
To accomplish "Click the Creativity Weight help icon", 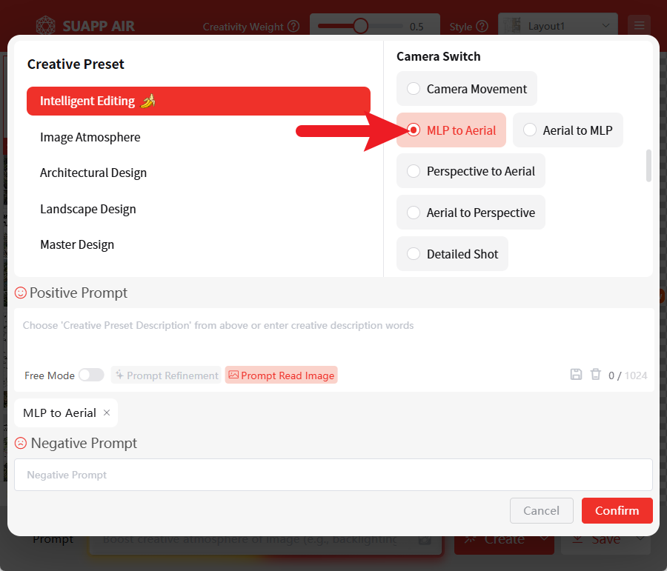I will click(293, 27).
